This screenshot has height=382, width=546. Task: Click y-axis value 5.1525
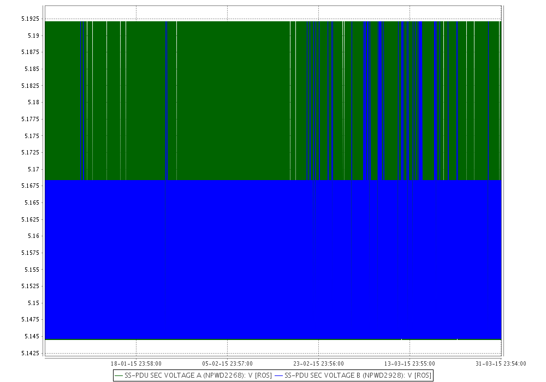pyautogui.click(x=30, y=286)
